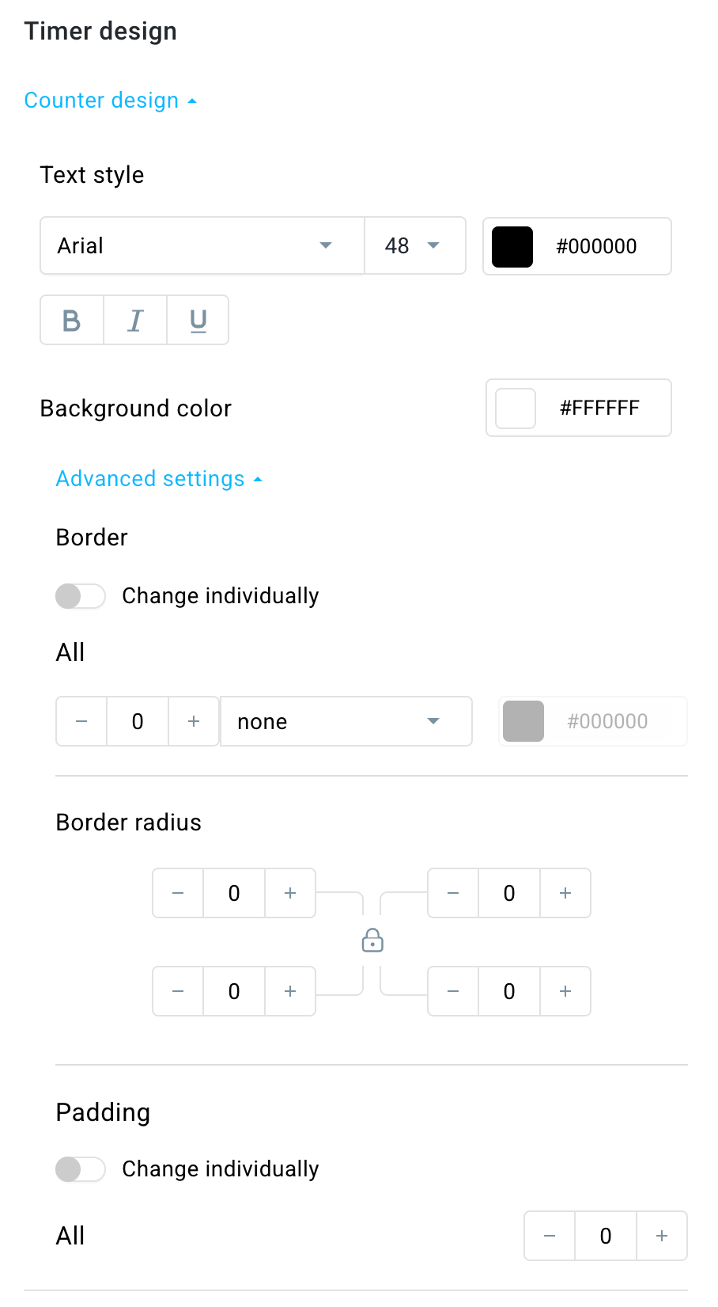Enable Change individually for Border
718x1307 pixels.
coord(80,596)
